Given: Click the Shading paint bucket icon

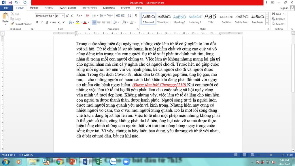Looking at the screenshot, I should tap(124, 22).
